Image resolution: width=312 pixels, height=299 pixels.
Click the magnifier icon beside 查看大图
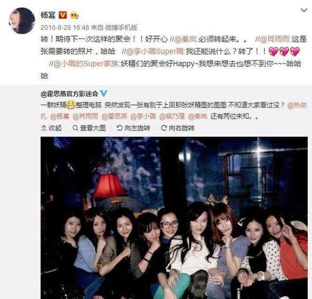click(x=75, y=128)
